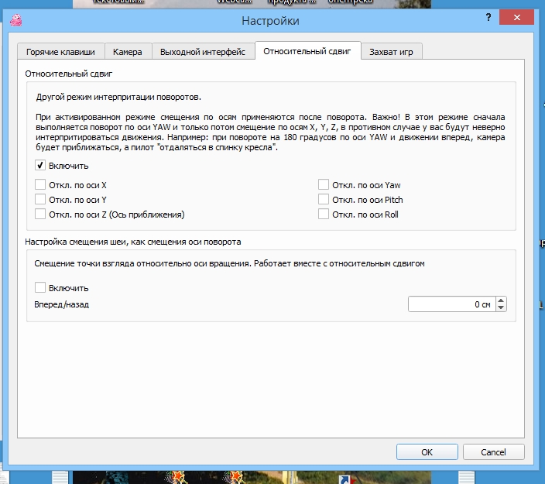Open the Камера tab

click(x=128, y=52)
